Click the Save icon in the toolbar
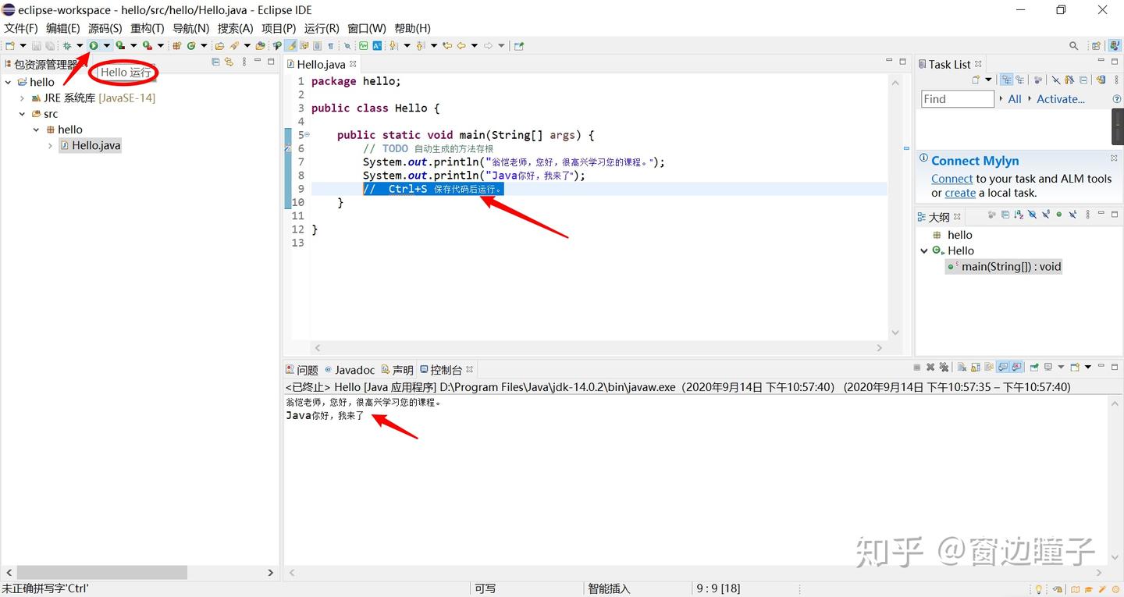Screen dimensions: 1124x597 [x=36, y=45]
